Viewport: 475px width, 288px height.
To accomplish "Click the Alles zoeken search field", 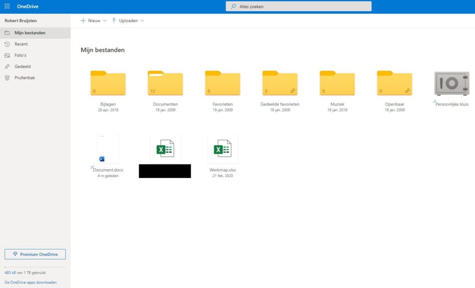I will pyautogui.click(x=298, y=7).
